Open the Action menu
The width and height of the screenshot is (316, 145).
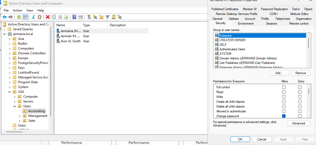(18, 10)
